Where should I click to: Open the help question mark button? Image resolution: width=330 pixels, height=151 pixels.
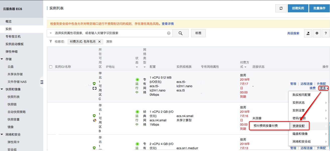(326, 33)
